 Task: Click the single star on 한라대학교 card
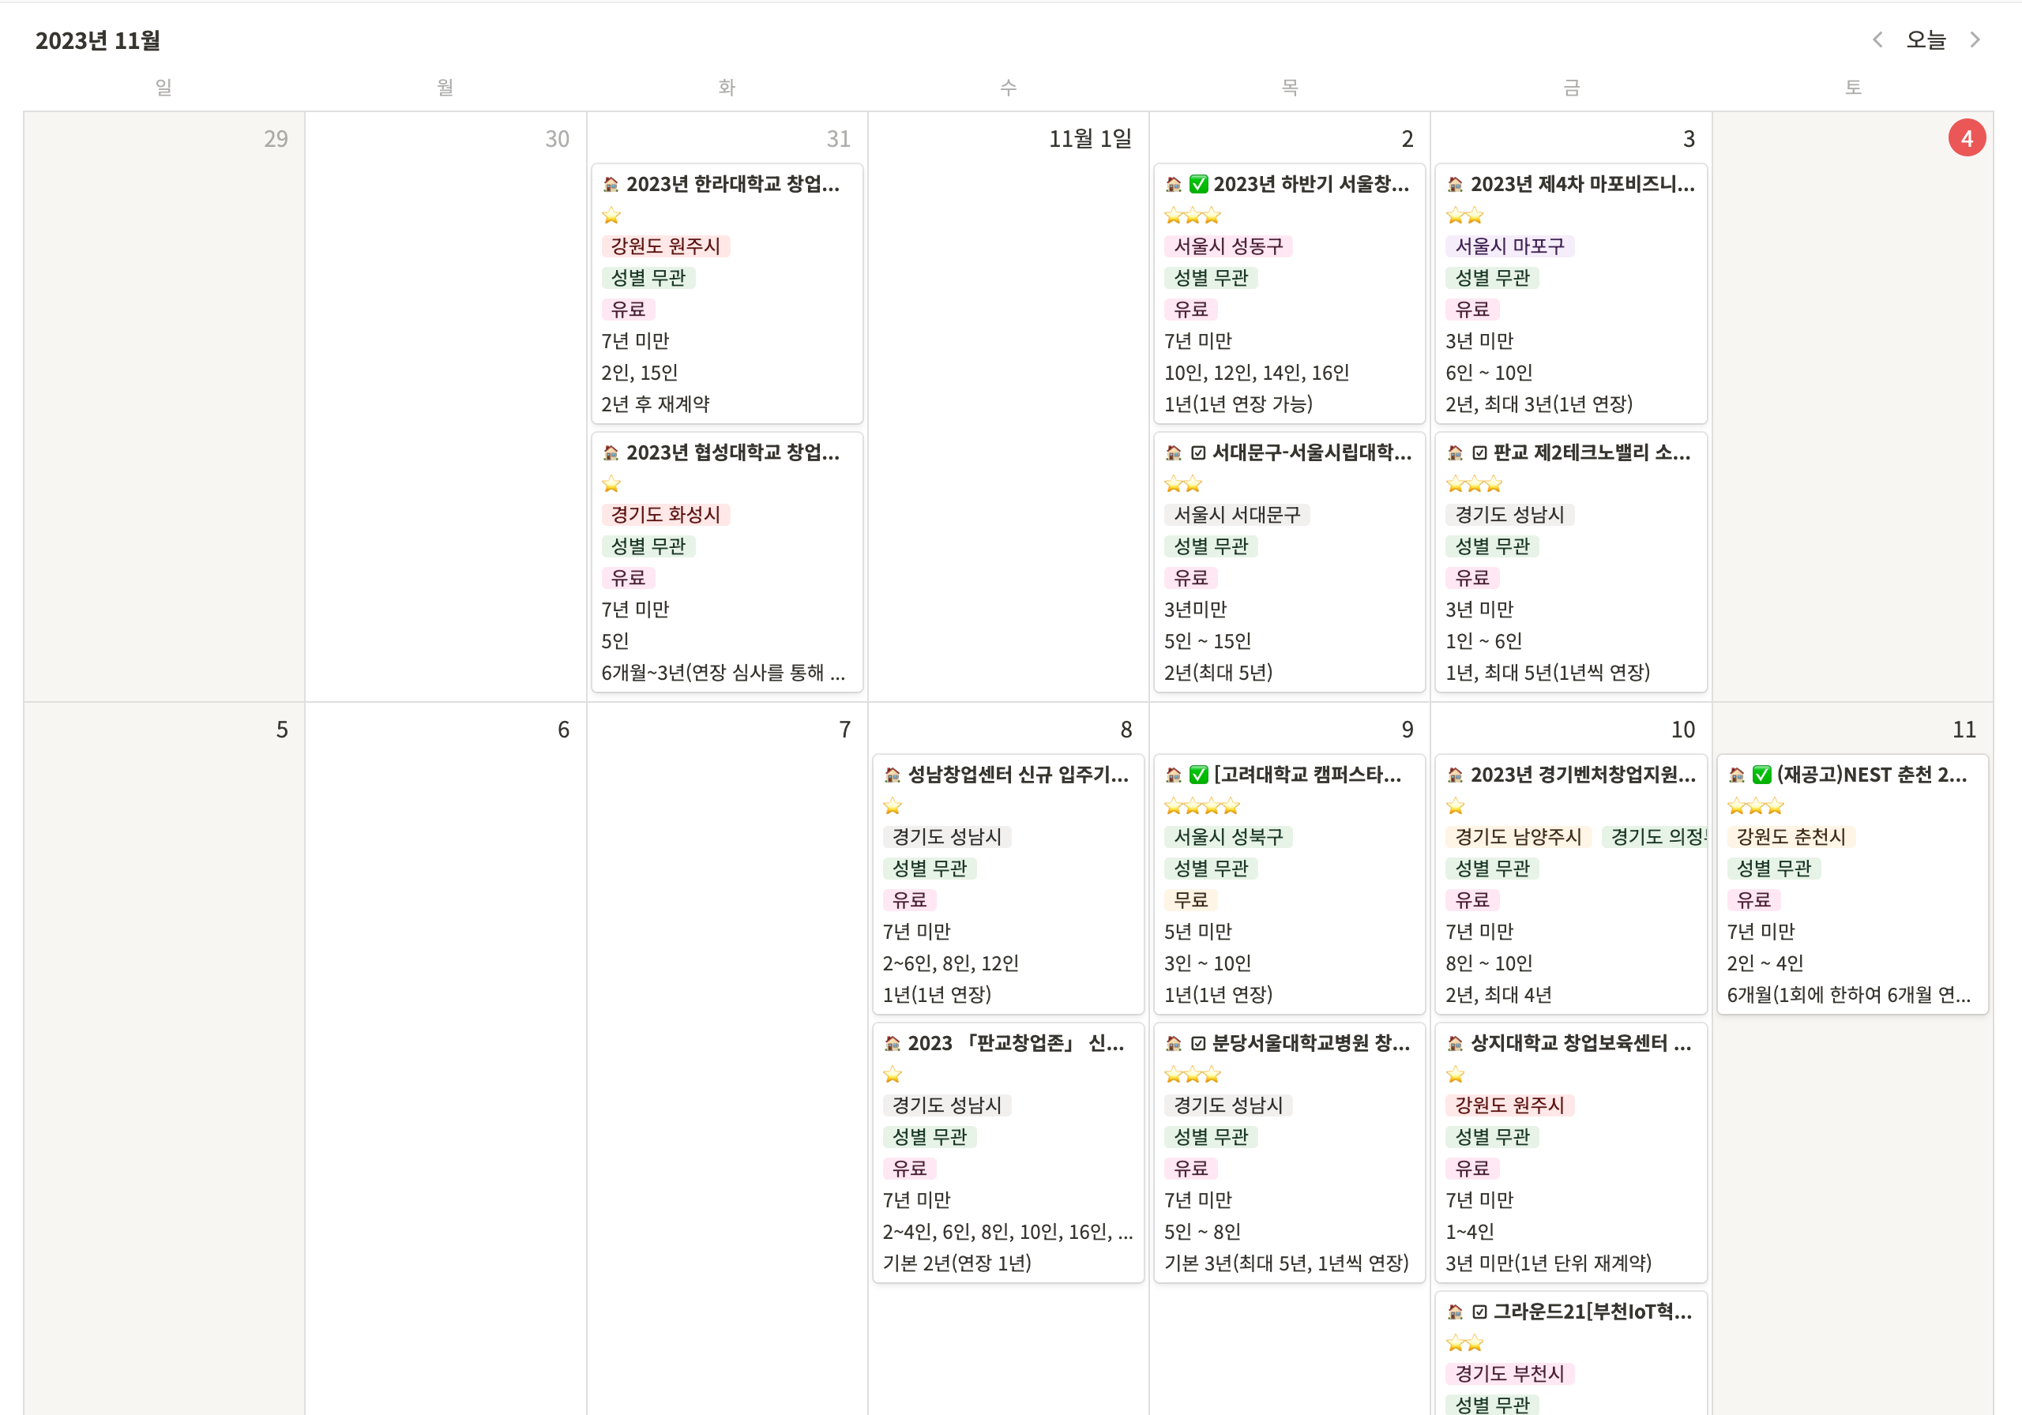tap(611, 215)
